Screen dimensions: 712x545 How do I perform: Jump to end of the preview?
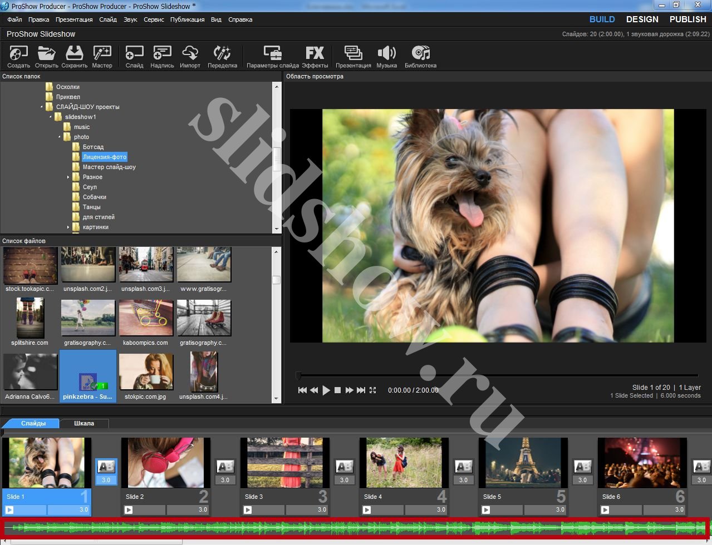click(x=361, y=390)
